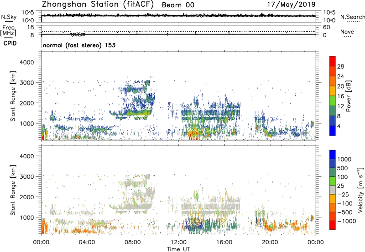Click '4000' on the power panel range axis
This screenshot has height=252, width=365.
[26, 62]
